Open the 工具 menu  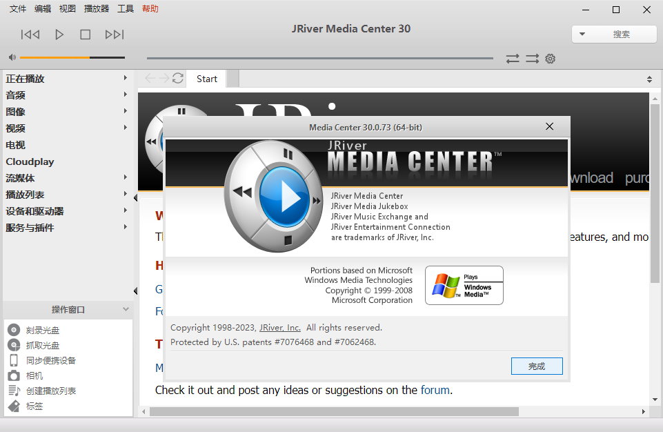(x=125, y=8)
